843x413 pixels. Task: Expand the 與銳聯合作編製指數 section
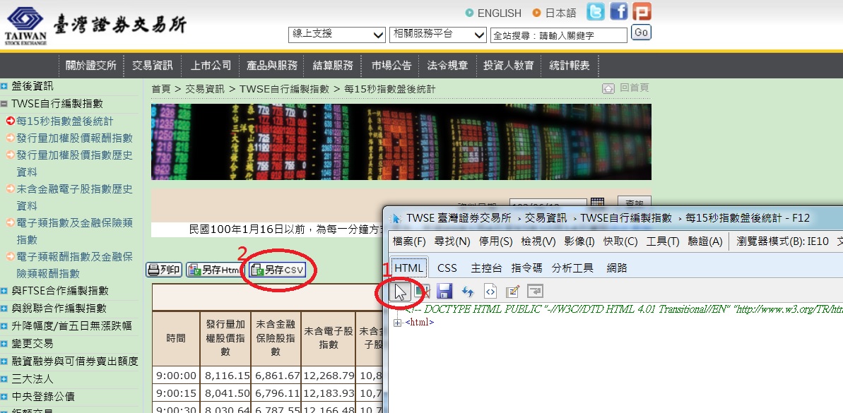(x=4, y=309)
